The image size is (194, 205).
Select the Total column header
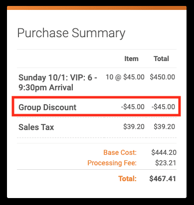[161, 59]
